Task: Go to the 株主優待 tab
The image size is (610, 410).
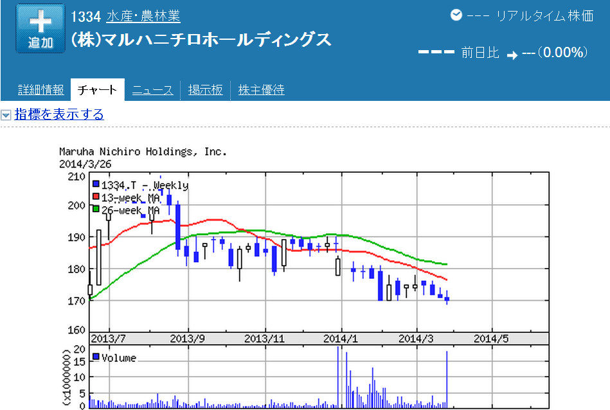Action: (x=261, y=90)
